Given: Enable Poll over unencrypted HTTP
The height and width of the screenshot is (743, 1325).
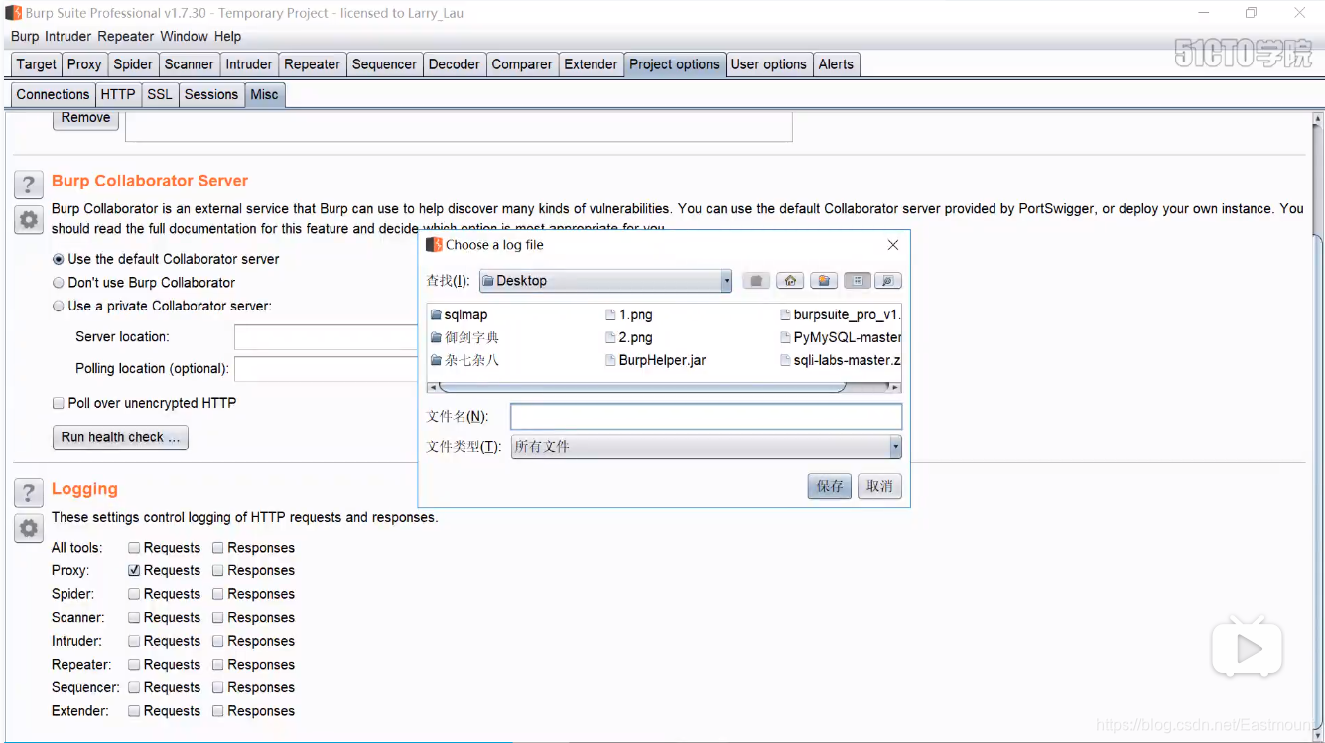Looking at the screenshot, I should 59,404.
